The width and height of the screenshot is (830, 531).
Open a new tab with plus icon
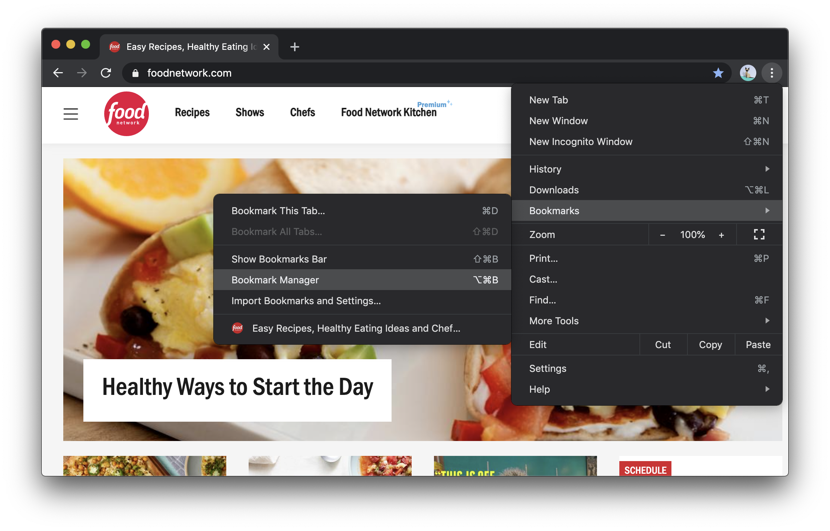[295, 47]
